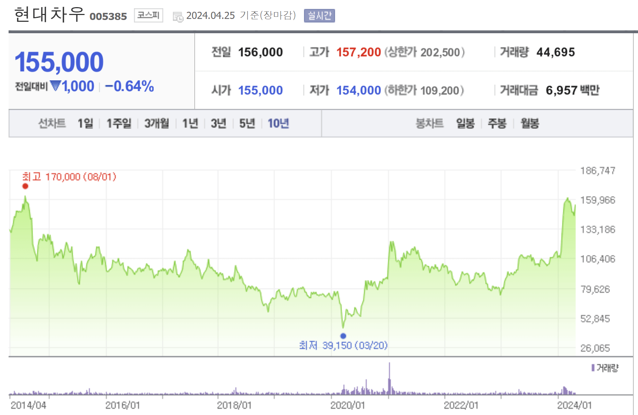Select the 5년 chart period
The image size is (638, 415).
click(246, 123)
